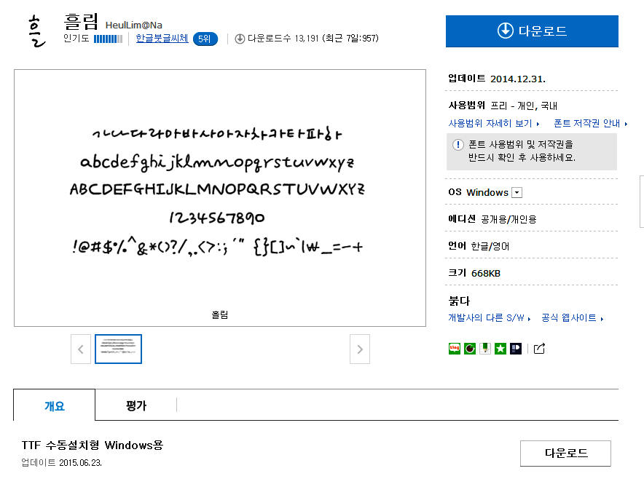The width and height of the screenshot is (644, 495).
Task: Switch to the 평가 tab
Action: [x=136, y=405]
